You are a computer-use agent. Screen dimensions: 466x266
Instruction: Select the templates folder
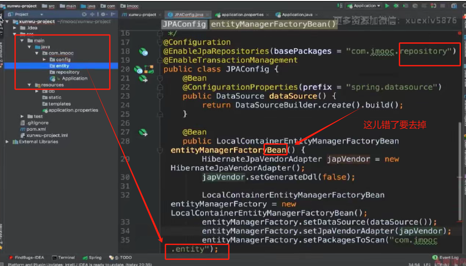56,104
